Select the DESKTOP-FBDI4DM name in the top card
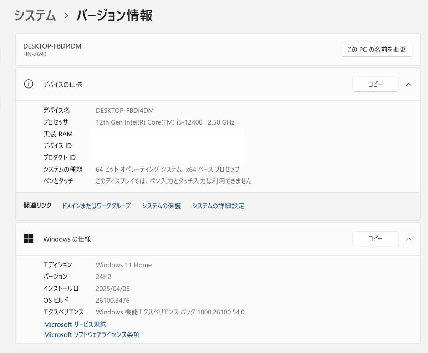 point(52,46)
